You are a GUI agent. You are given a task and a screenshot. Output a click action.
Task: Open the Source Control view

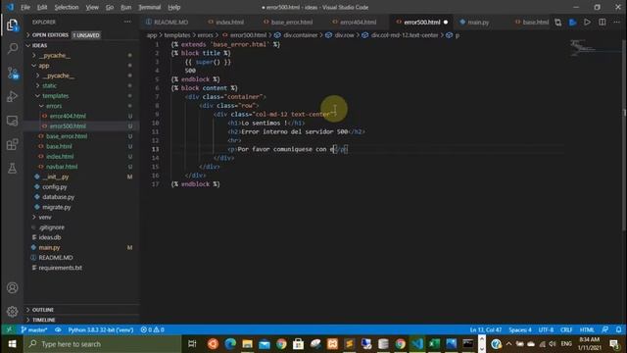(13, 73)
